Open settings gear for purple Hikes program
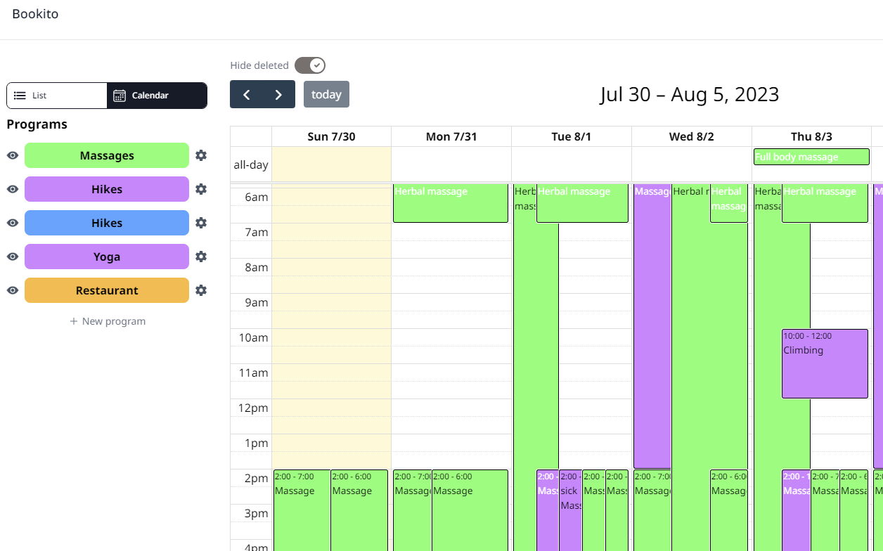Screen dimensions: 883x551 click(x=201, y=189)
